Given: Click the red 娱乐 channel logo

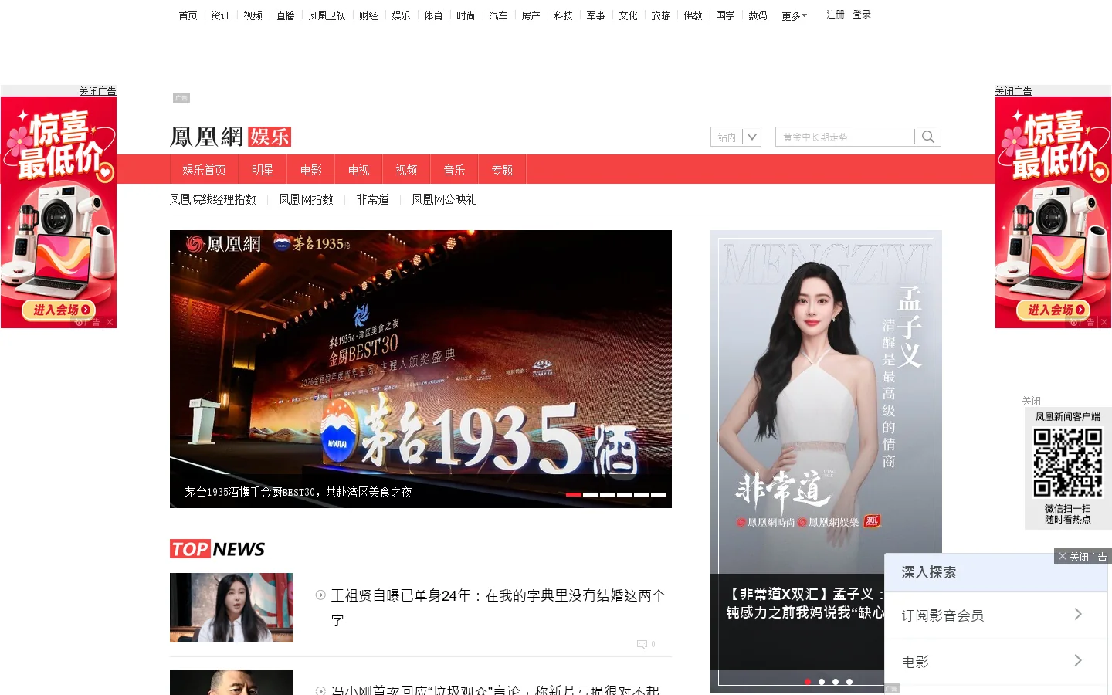Looking at the screenshot, I should pos(270,137).
